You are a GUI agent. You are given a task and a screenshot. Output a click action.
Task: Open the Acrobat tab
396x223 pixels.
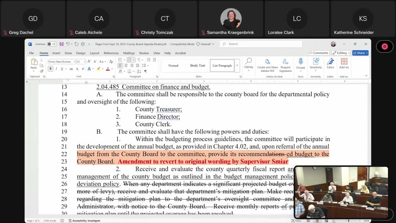[180, 53]
